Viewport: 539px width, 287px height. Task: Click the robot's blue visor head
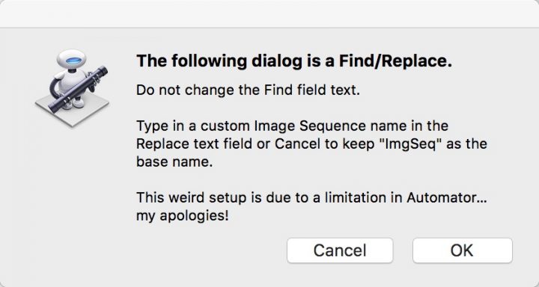point(72,60)
